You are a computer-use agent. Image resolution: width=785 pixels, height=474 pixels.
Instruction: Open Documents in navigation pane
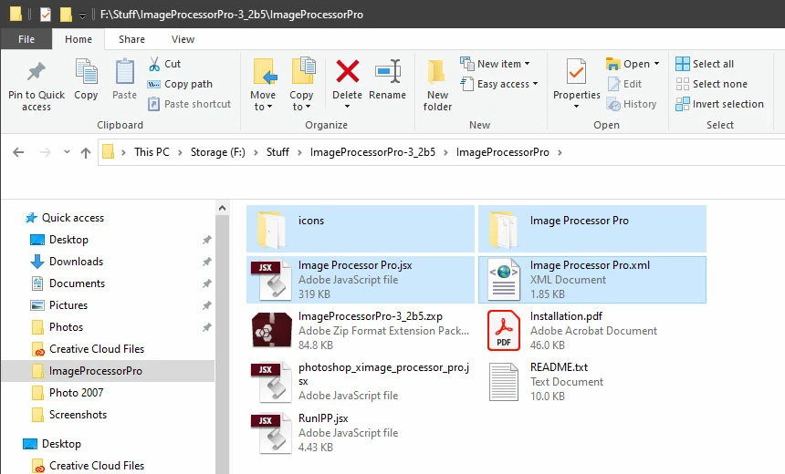77,283
